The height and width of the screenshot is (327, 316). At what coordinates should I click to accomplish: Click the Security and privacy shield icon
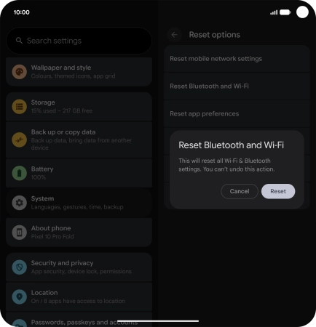(20, 267)
